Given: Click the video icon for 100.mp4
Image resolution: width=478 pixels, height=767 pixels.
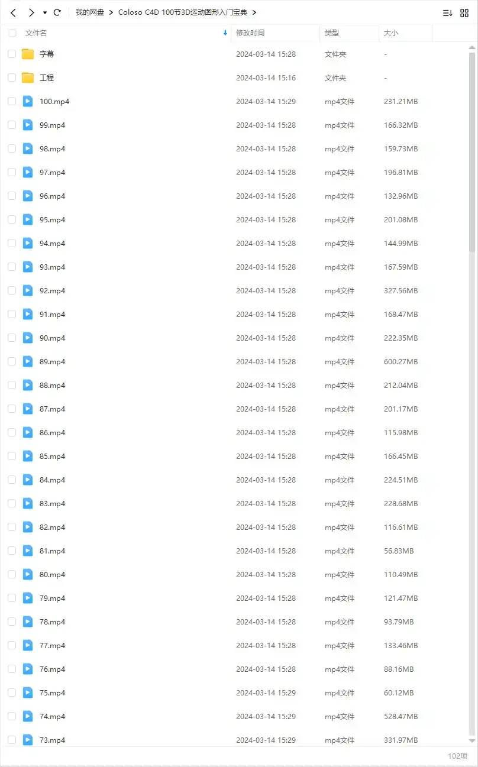Looking at the screenshot, I should (x=28, y=102).
